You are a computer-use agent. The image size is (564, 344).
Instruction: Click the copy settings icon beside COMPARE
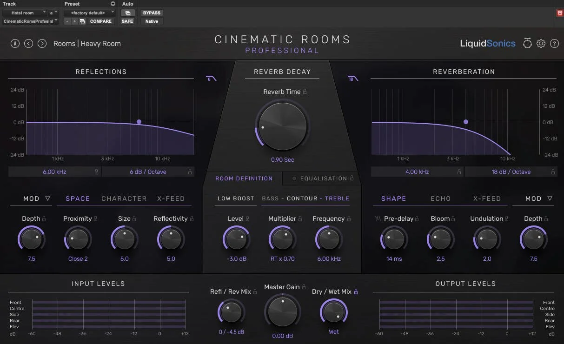point(82,21)
